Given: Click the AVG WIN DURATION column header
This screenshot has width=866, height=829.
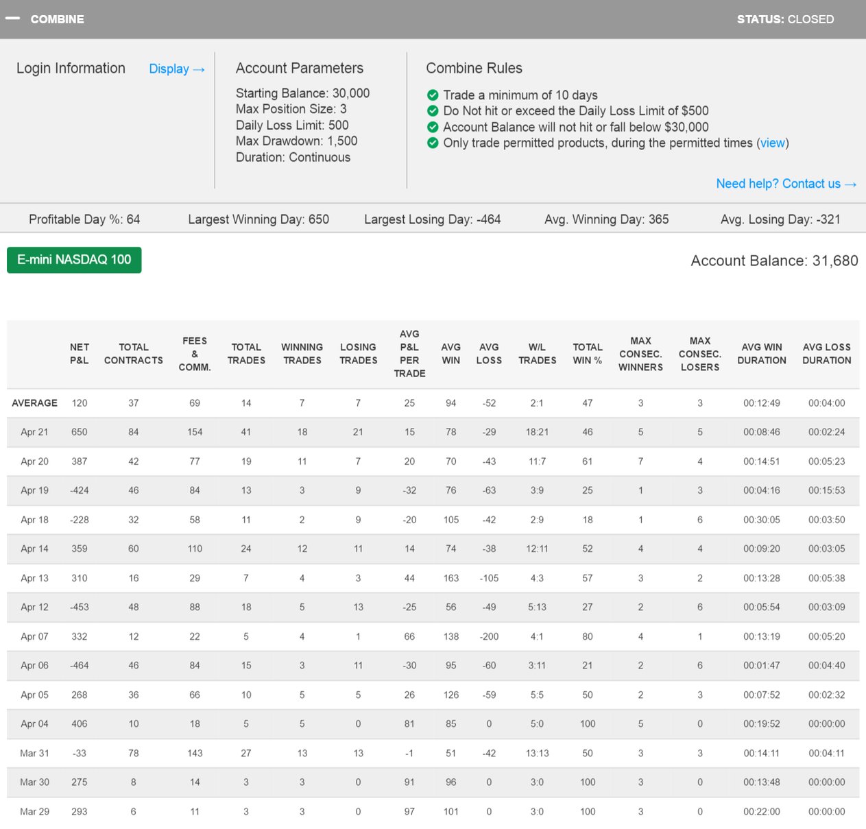Looking at the screenshot, I should [762, 354].
